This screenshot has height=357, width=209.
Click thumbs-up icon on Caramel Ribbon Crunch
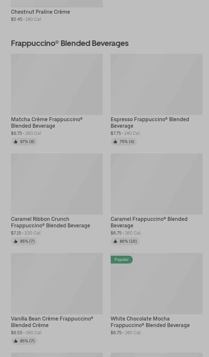16,241
